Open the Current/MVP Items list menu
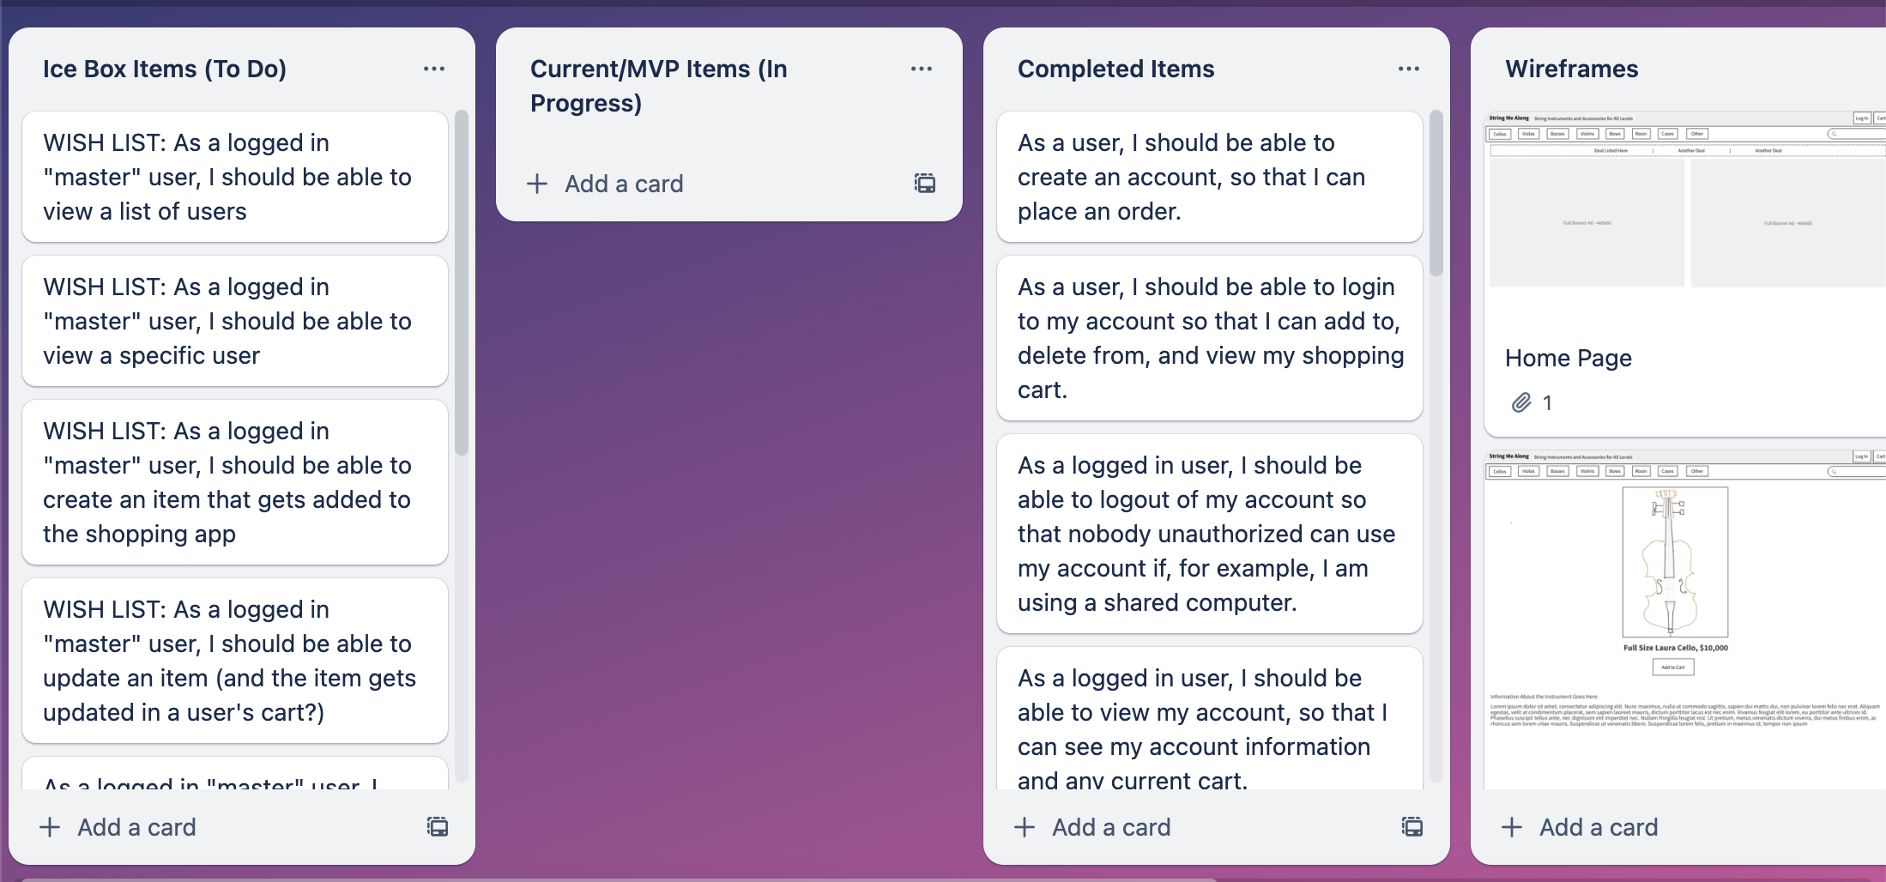 pyautogui.click(x=922, y=69)
